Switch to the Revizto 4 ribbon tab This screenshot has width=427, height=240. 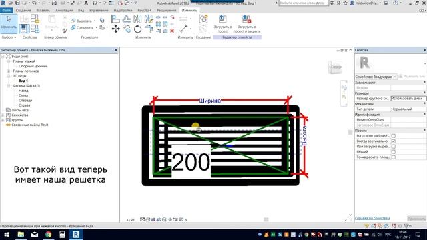144,11
